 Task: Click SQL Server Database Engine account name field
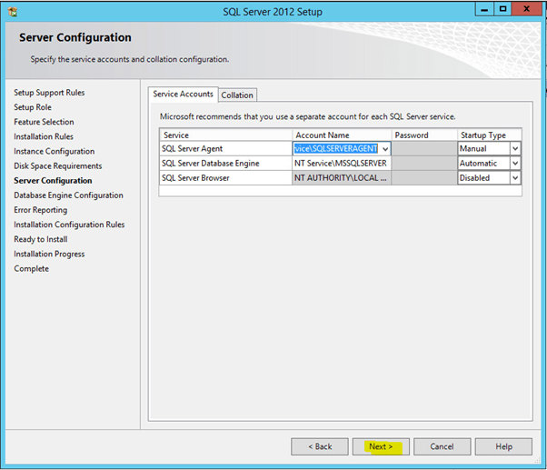point(342,164)
